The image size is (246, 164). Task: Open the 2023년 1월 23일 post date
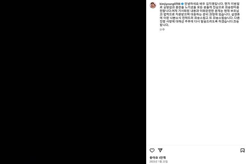[x=159, y=161]
